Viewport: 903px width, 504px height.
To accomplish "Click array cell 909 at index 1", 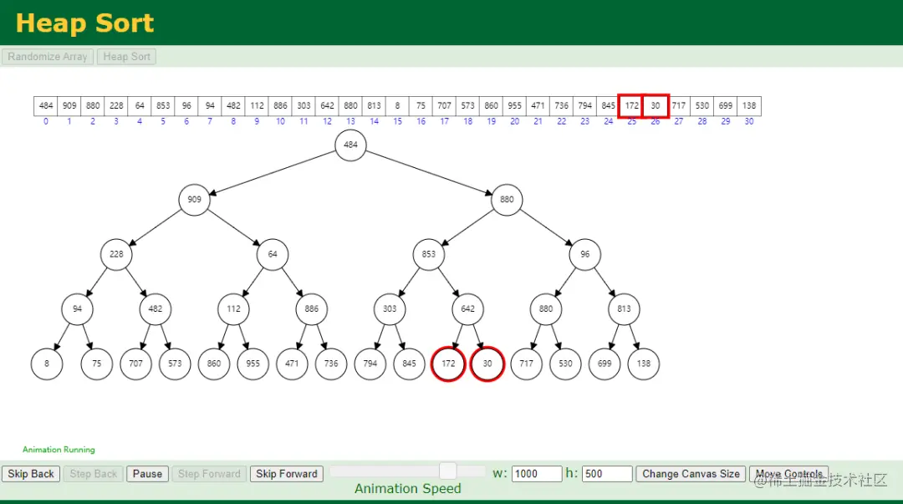I will 69,106.
